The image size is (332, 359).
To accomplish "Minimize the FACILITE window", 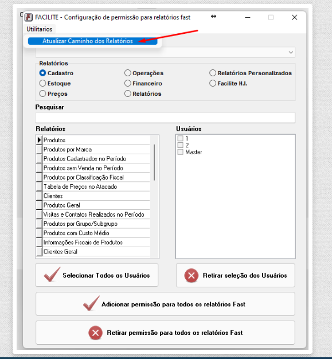I will tap(248, 17).
